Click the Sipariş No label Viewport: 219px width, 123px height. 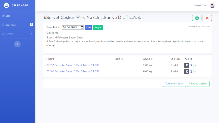pos(53,33)
